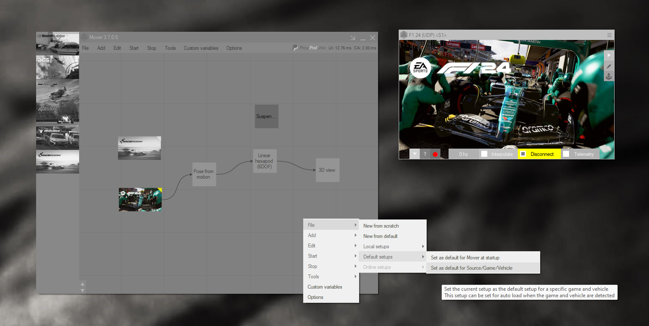Open Start in the Mover menu bar
Screen dimensions: 649x326
pyautogui.click(x=134, y=48)
